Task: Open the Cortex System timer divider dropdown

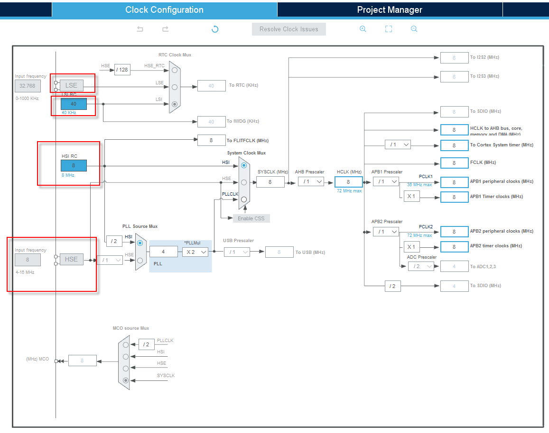Action: coord(398,144)
